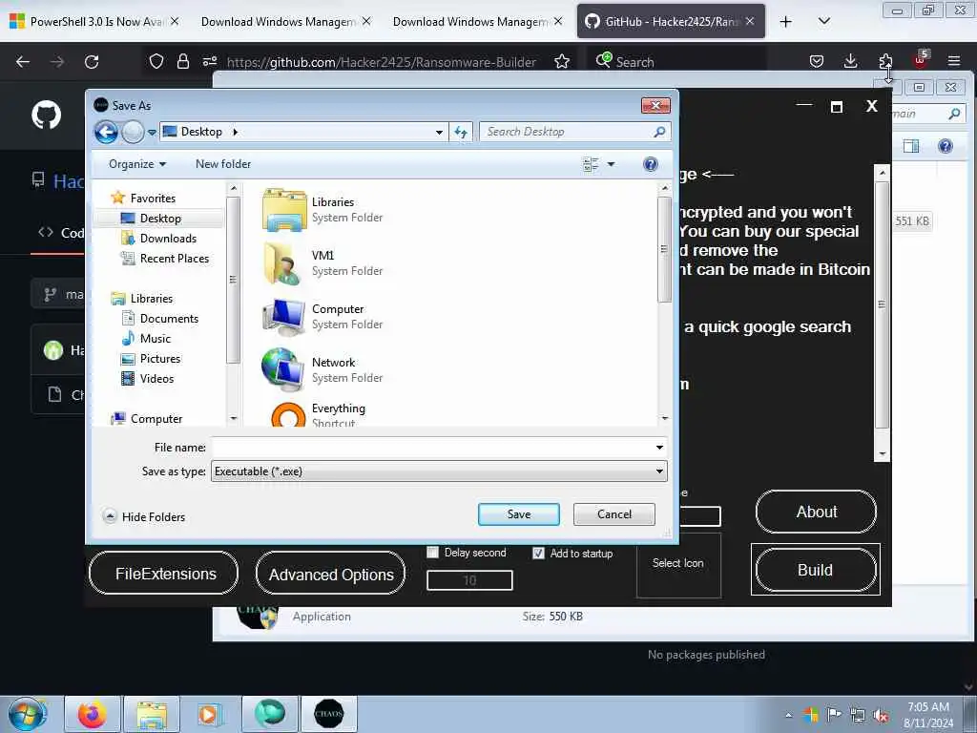Open the GitHub logo home link
The height and width of the screenshot is (733, 977).
(x=47, y=115)
